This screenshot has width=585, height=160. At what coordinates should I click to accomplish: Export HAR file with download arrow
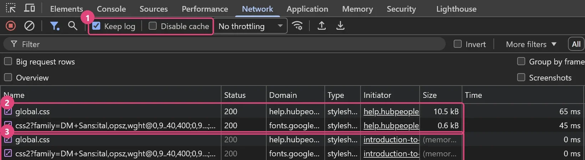[x=340, y=26]
